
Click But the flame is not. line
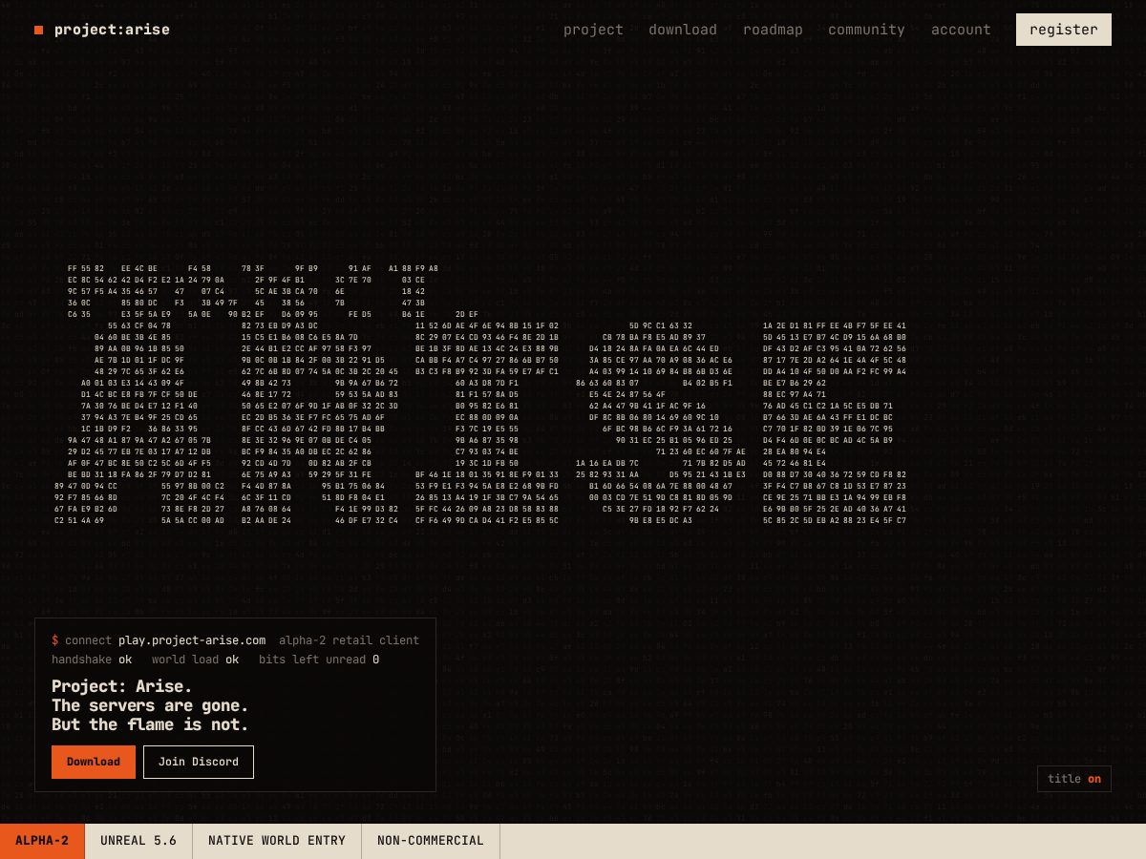(150, 724)
